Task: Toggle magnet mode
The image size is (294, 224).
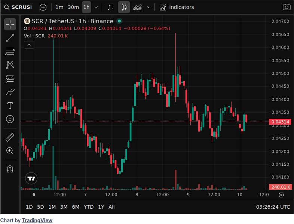Action: point(10,169)
